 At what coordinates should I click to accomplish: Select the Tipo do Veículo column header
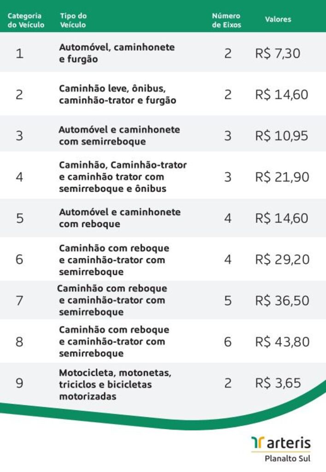tap(73, 20)
